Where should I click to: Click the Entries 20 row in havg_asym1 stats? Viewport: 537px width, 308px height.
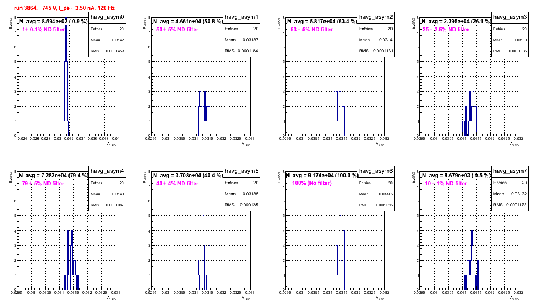point(242,29)
